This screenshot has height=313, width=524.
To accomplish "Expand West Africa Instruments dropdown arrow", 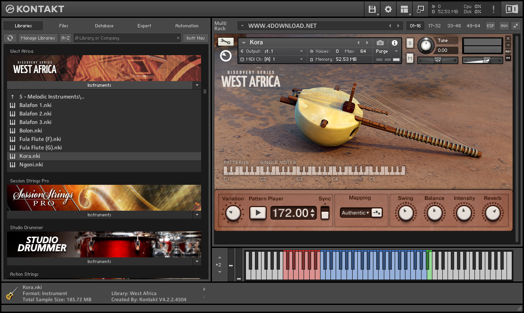I will click(x=197, y=85).
